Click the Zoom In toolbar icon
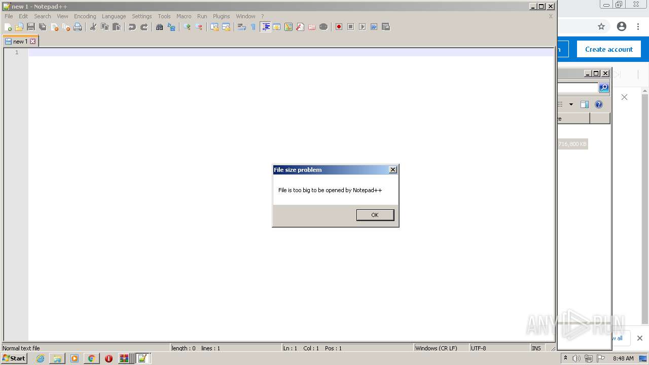The image size is (649, 365). click(x=187, y=27)
